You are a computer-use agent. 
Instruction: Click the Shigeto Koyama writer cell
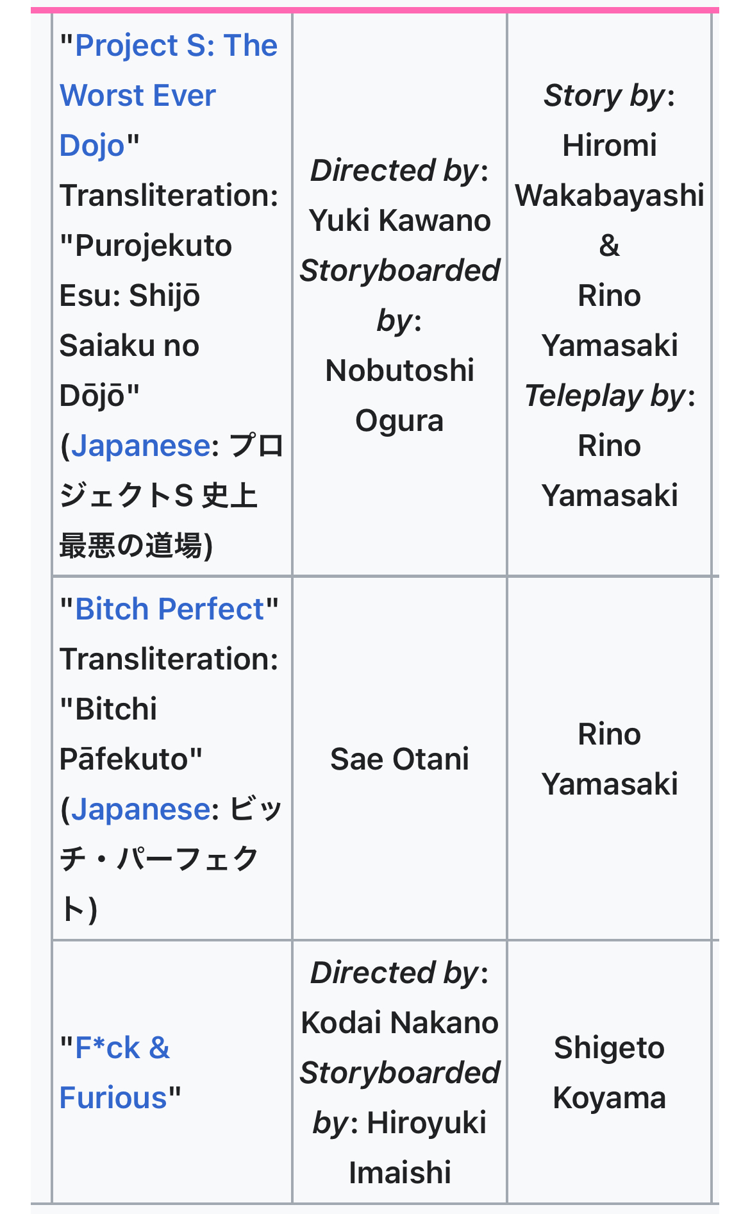pyautogui.click(x=610, y=1072)
